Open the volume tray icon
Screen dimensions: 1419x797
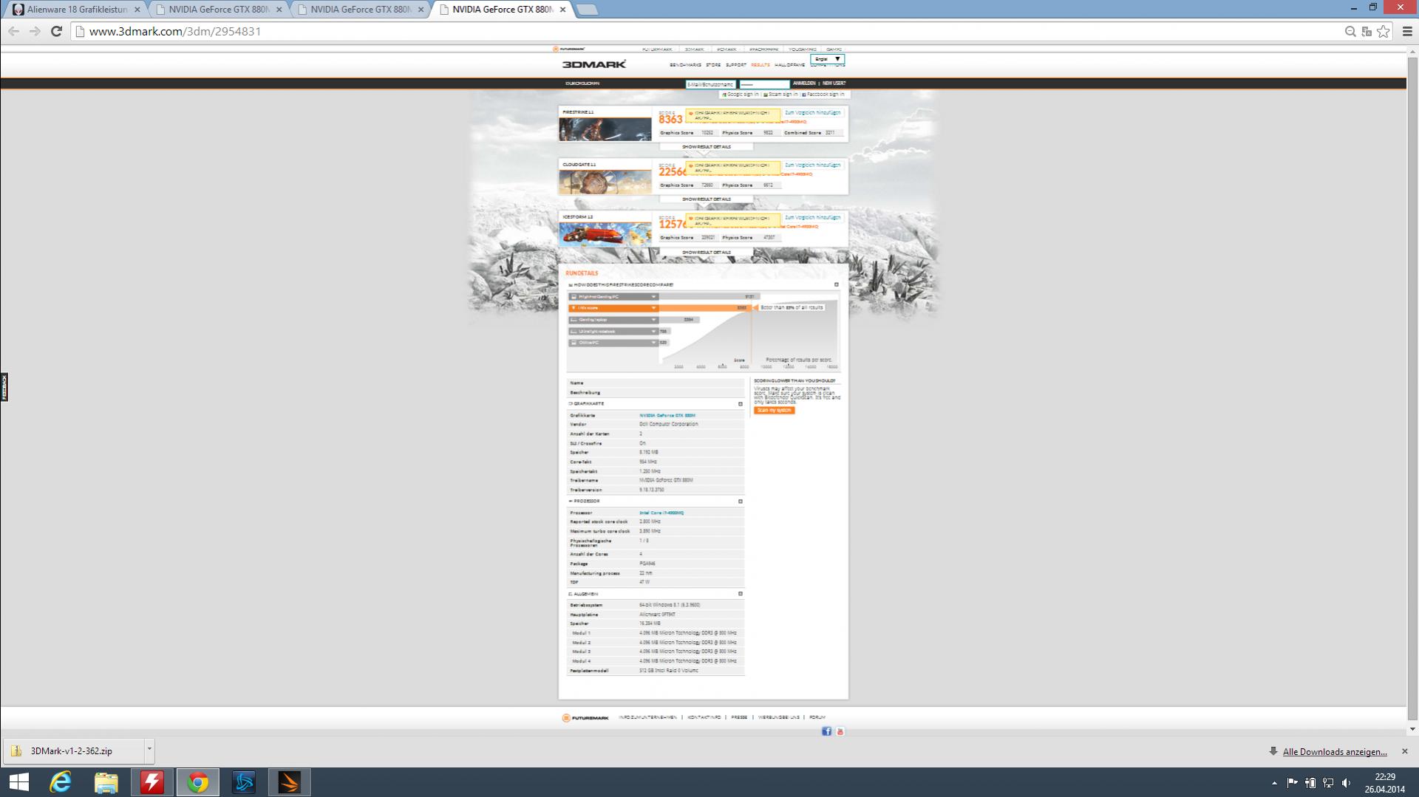coord(1346,783)
